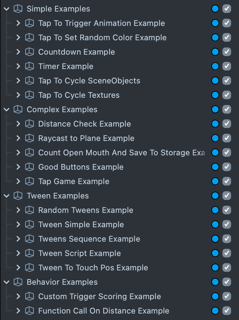
Task: Select Function Call On Distance Example
Action: (103, 311)
